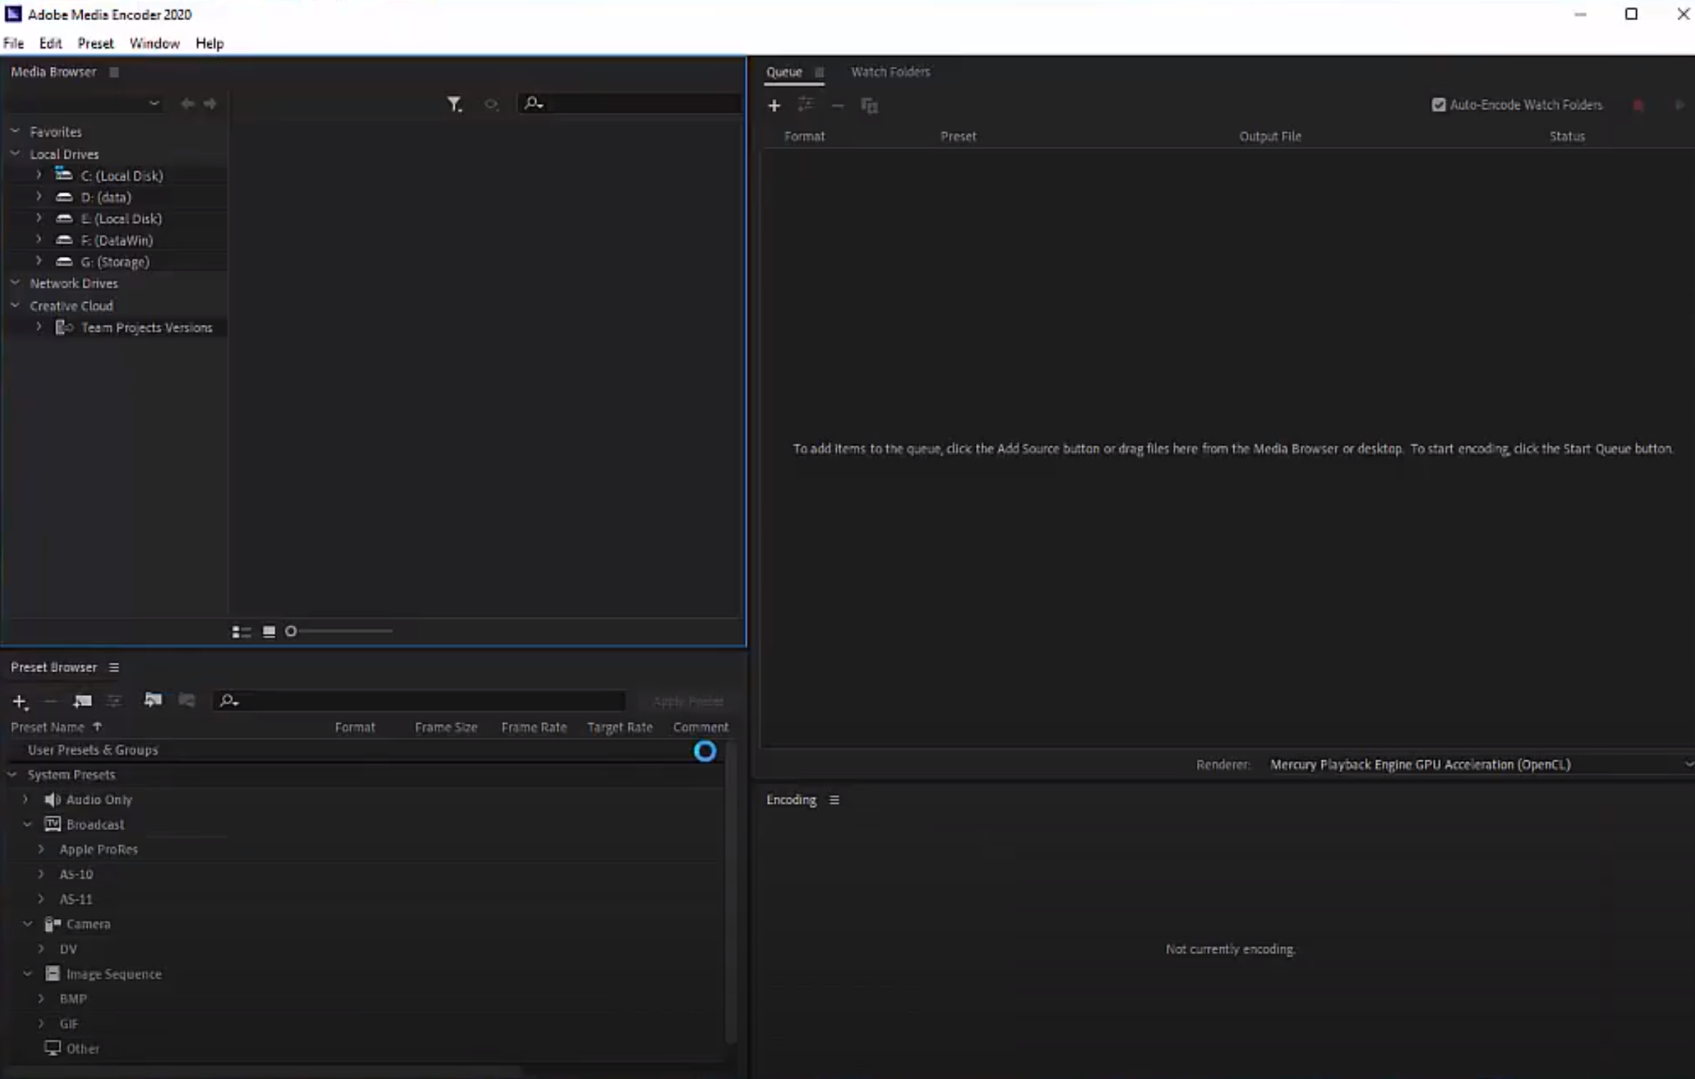Screen dimensions: 1695x1079
Task: Click the Media Browser filter funnel icon
Action: coord(454,105)
